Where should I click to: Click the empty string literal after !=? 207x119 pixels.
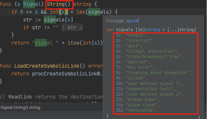[x=56, y=27]
